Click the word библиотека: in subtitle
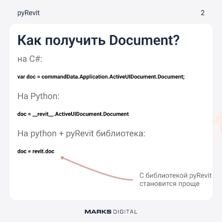Viewport: 222px width, 222px height. [x=121, y=133]
